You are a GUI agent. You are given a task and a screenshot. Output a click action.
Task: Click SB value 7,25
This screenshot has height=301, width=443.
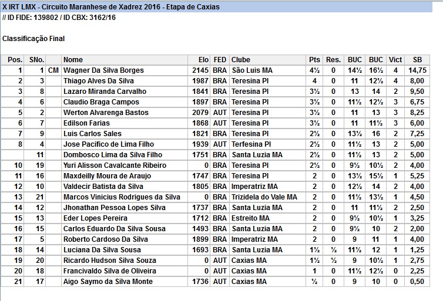(417, 134)
